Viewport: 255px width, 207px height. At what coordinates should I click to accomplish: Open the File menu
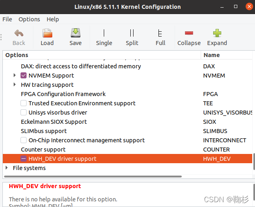(7, 19)
